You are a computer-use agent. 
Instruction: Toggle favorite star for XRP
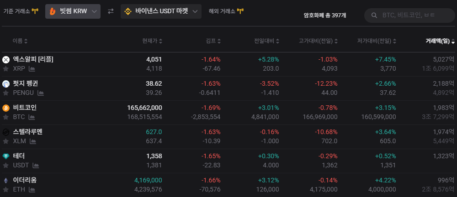pyautogui.click(x=5, y=69)
